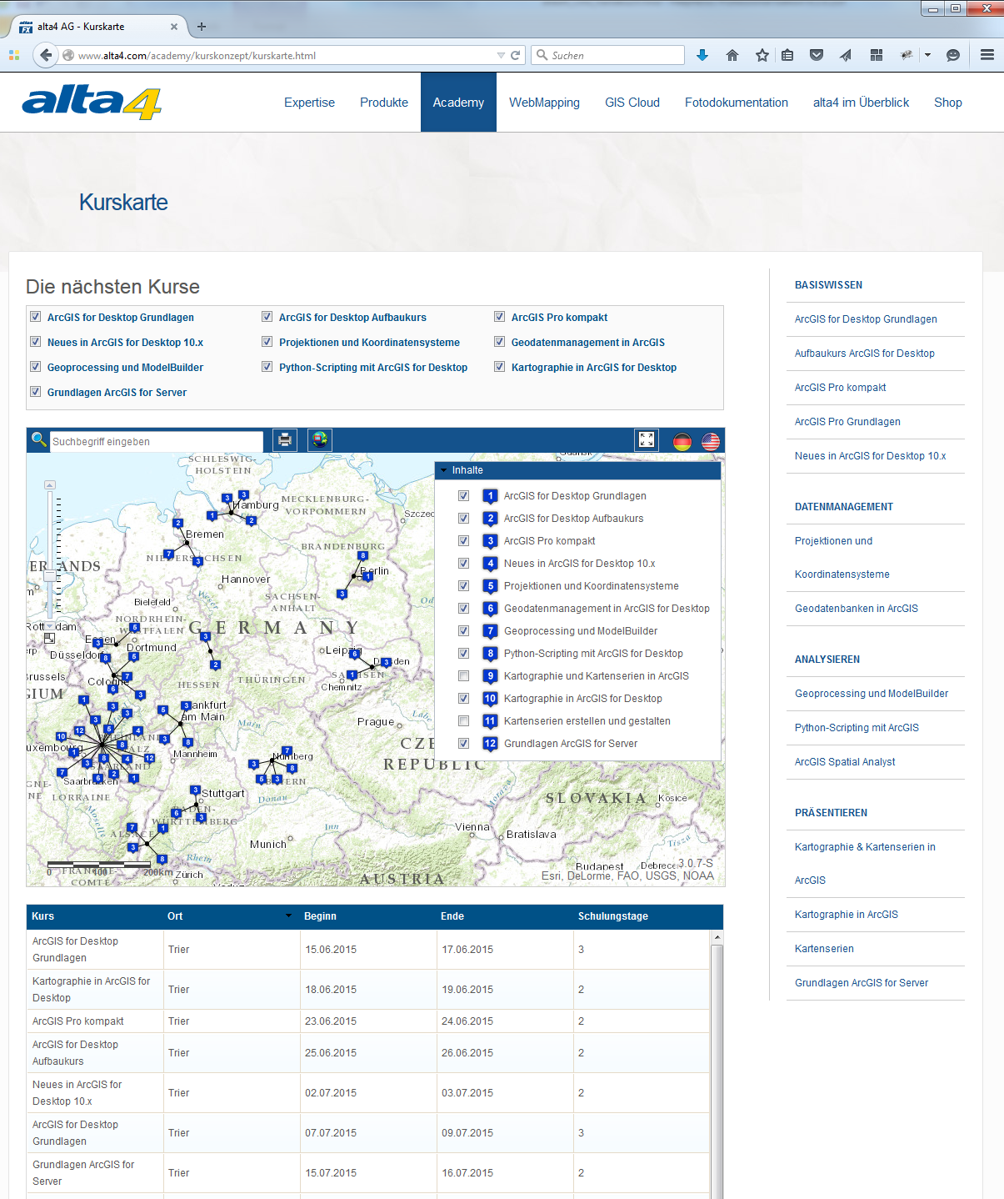Open GIS Cloud navigation item
This screenshot has height=1199, width=1004.
point(632,103)
